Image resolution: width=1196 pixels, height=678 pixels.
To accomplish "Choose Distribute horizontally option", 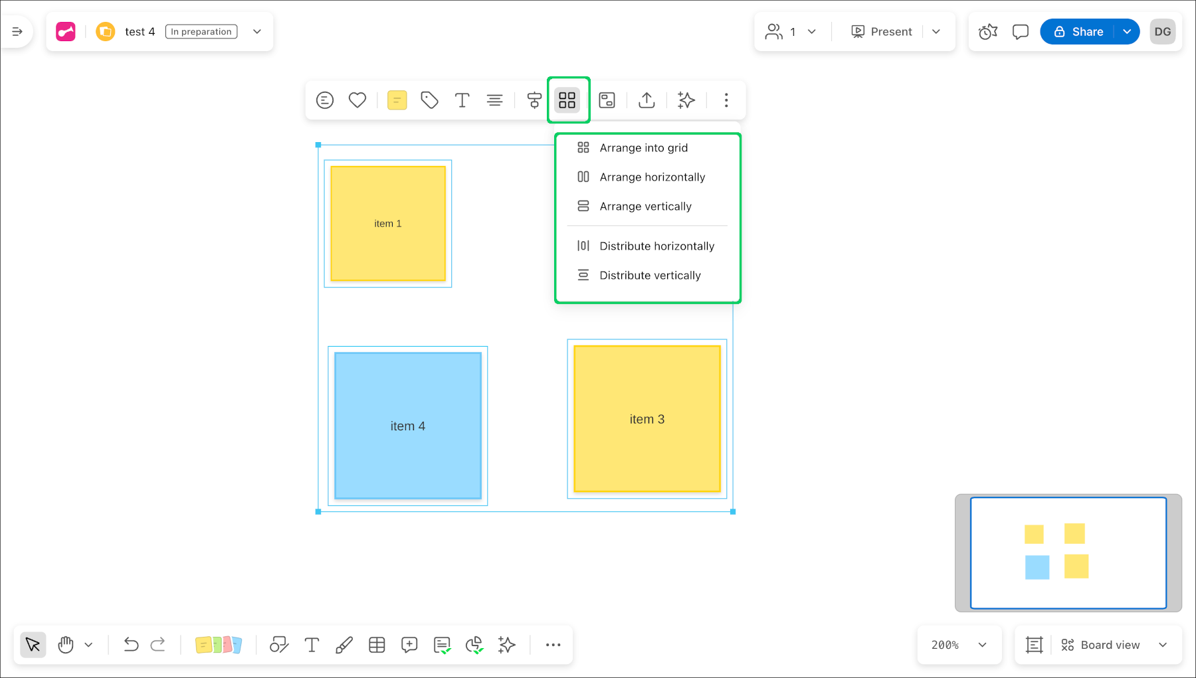I will (656, 246).
